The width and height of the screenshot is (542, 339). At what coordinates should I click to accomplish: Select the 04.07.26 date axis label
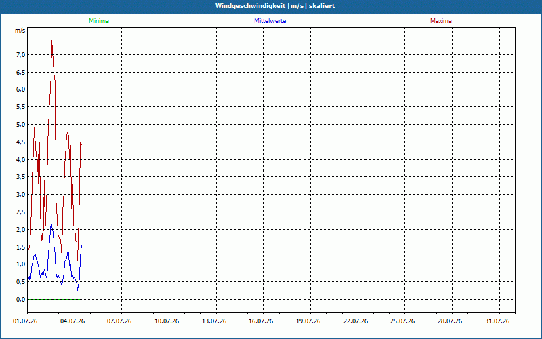coord(72,321)
